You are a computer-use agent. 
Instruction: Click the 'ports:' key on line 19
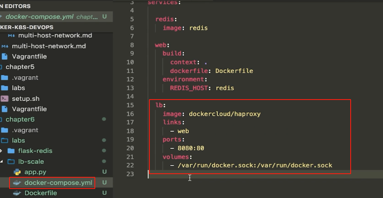(173, 140)
